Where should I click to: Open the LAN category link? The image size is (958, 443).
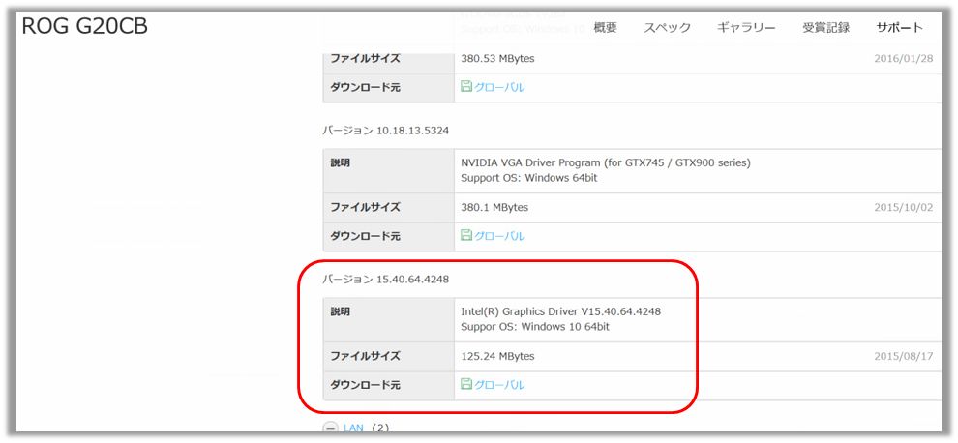(353, 428)
